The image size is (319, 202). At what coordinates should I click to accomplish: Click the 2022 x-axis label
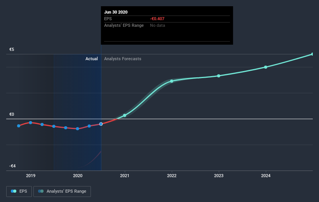[x=172, y=176]
